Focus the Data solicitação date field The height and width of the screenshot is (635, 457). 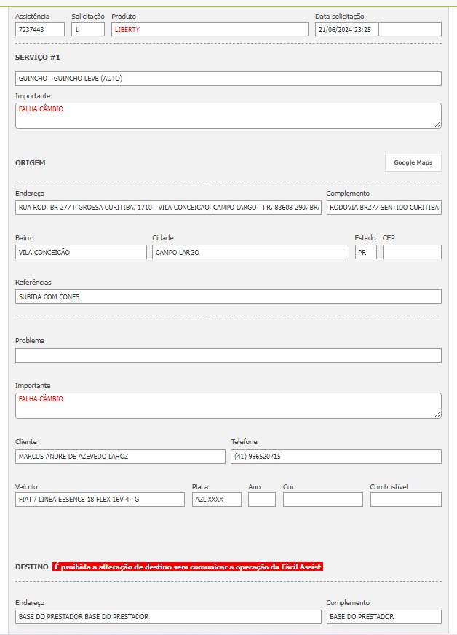[346, 29]
